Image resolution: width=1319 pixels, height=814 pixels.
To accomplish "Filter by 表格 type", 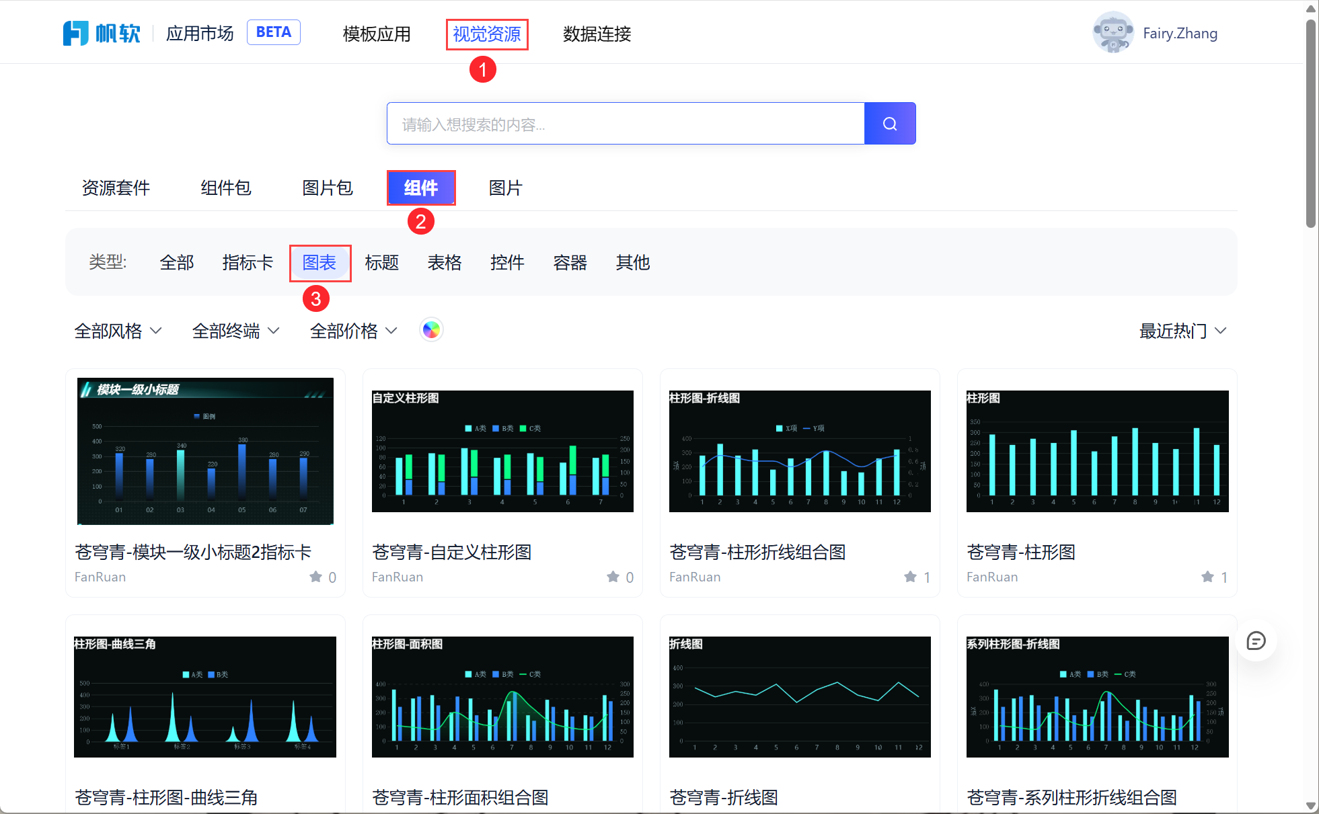I will tap(445, 263).
